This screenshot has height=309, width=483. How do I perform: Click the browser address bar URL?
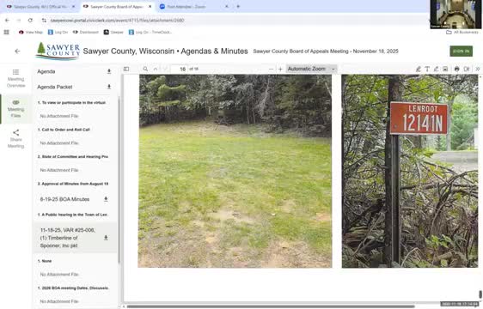[x=117, y=21]
